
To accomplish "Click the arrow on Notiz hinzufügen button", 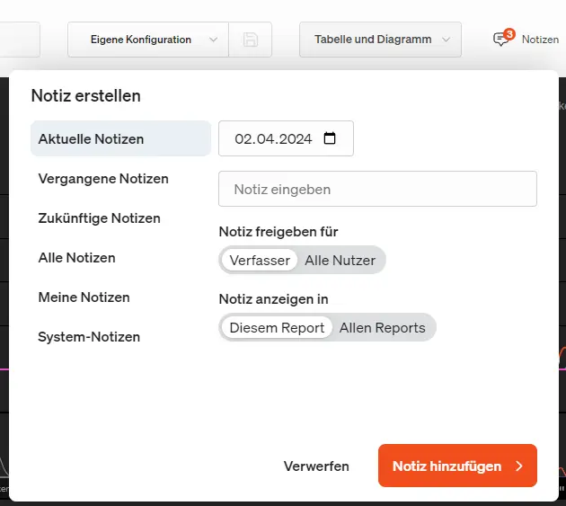I will 519,466.
